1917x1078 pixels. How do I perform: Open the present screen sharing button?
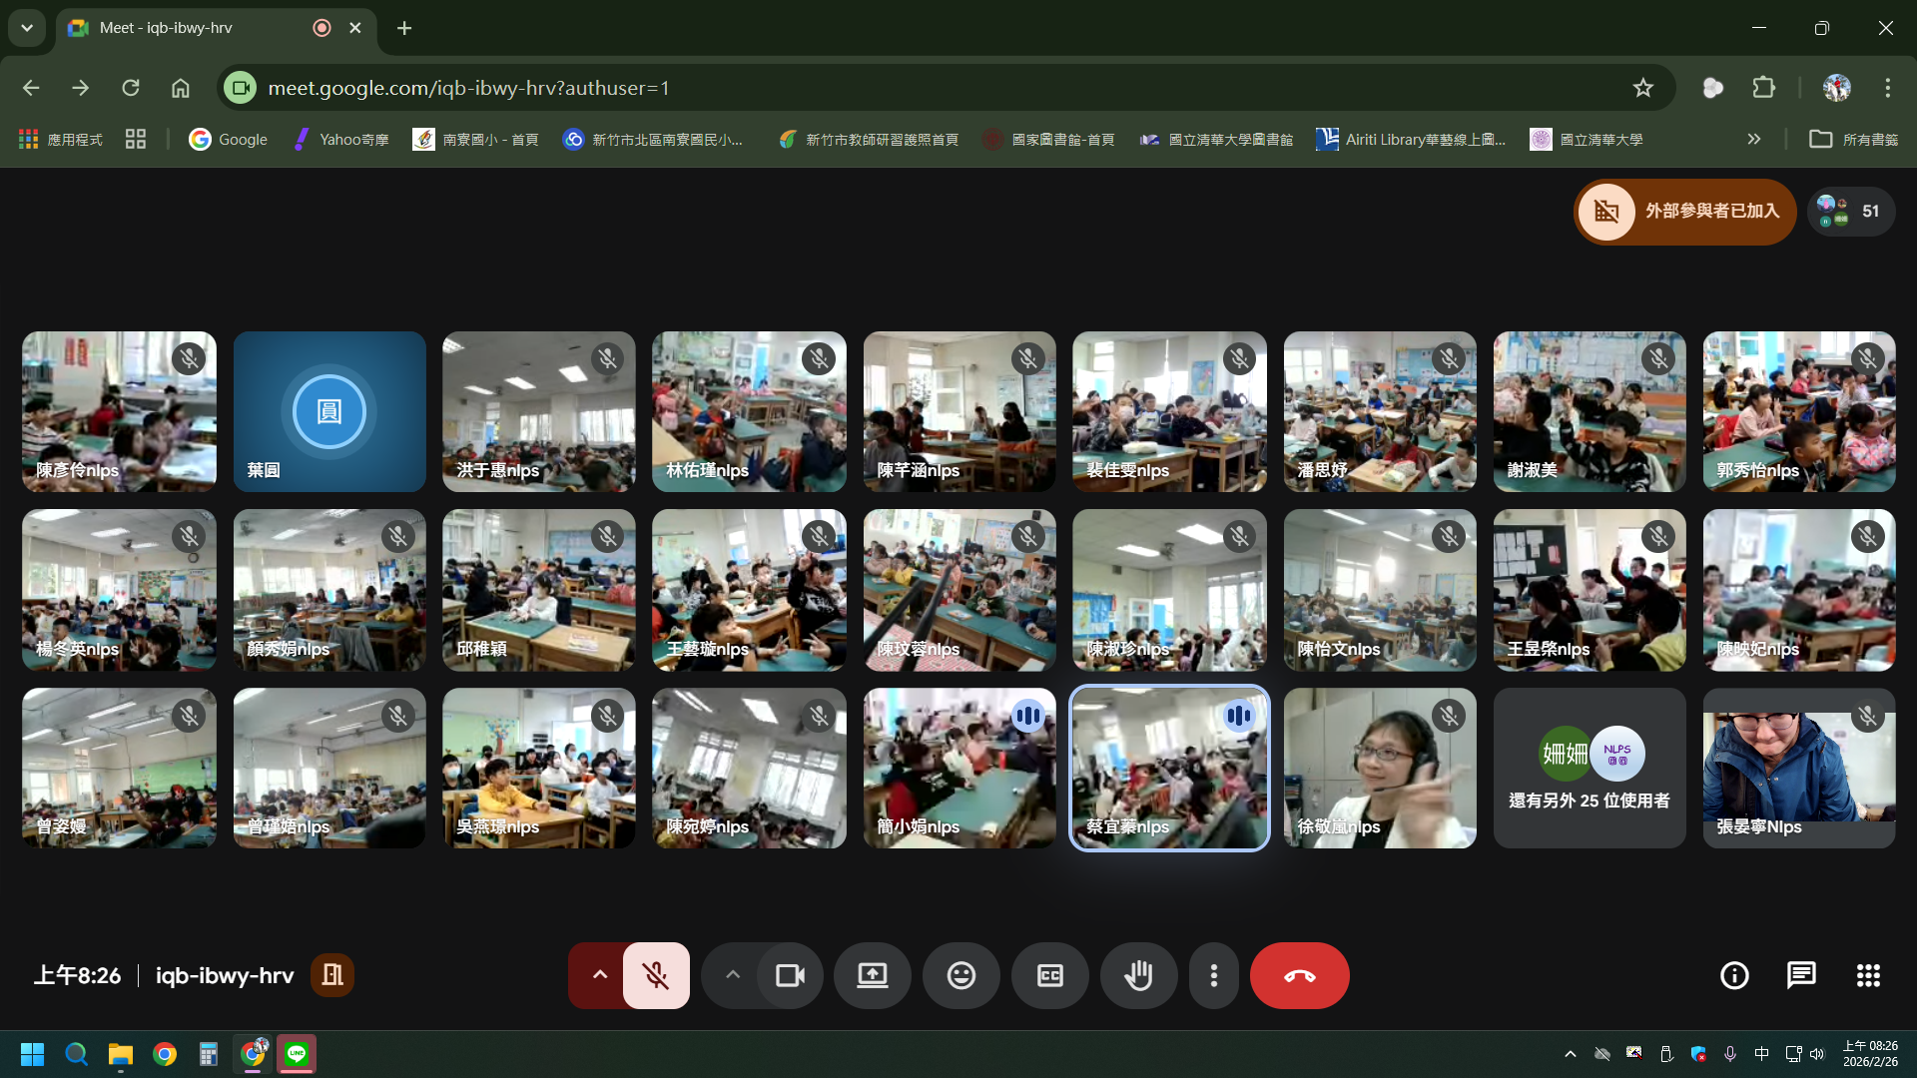point(872,975)
